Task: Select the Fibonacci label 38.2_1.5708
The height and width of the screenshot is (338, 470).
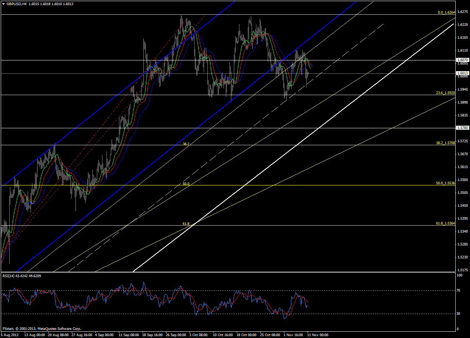Action: (x=445, y=143)
